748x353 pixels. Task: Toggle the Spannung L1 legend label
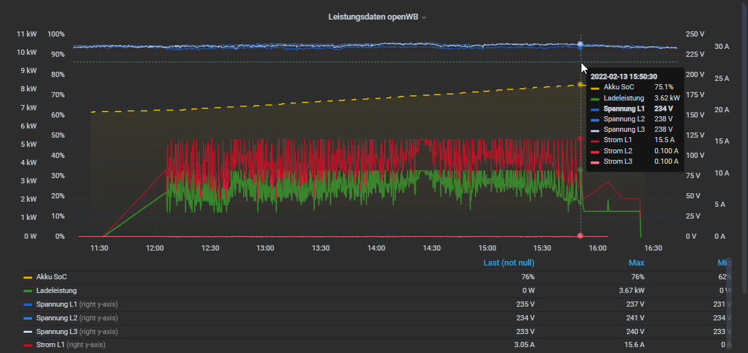click(x=56, y=305)
